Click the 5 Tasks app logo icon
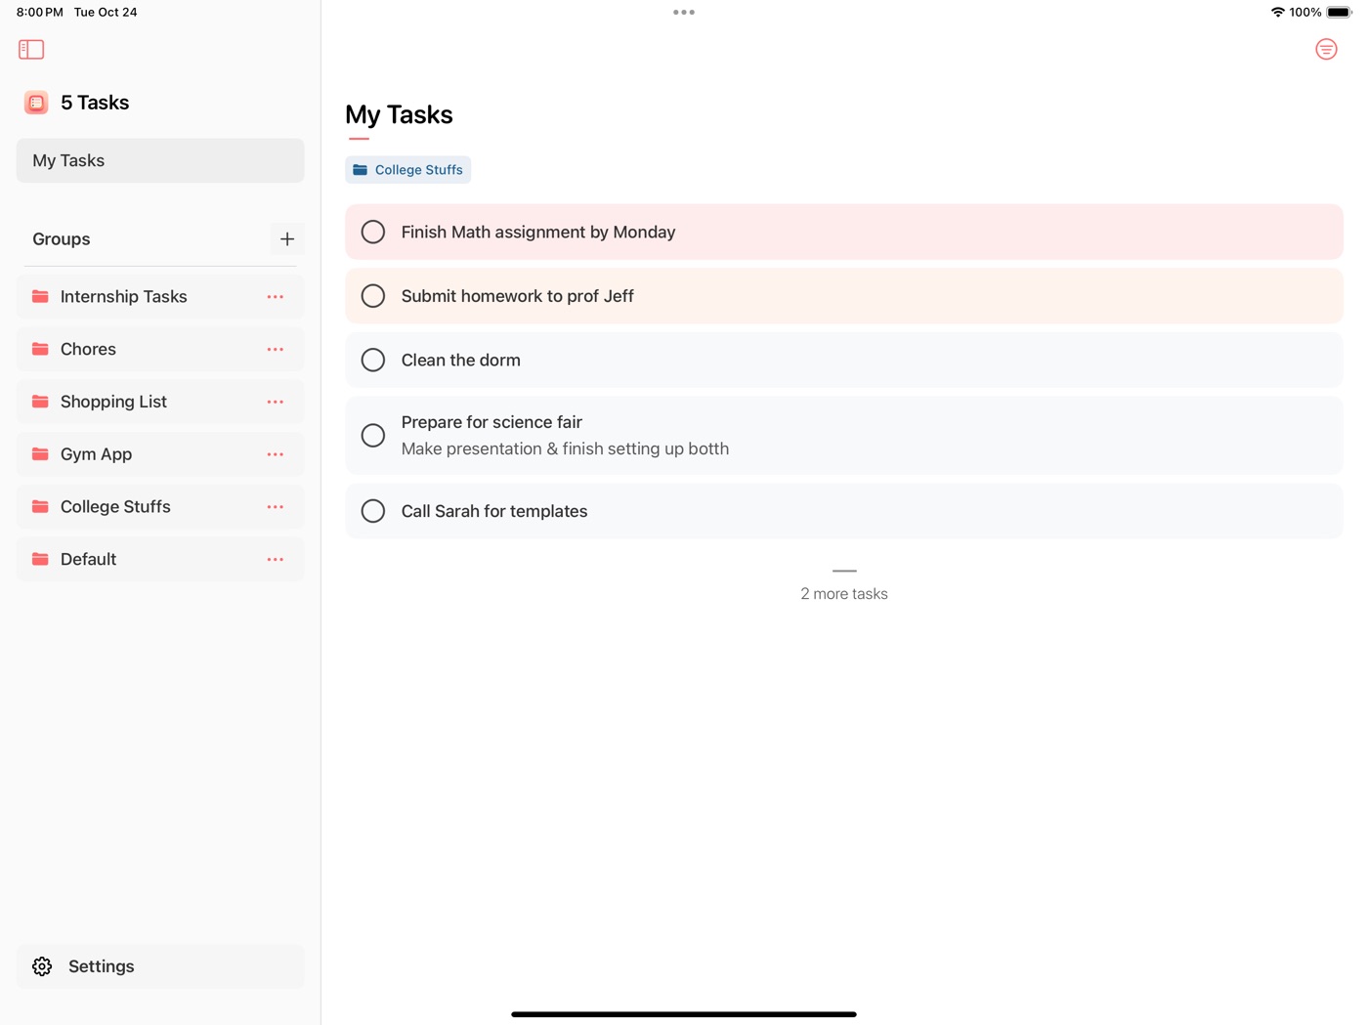 coord(36,103)
